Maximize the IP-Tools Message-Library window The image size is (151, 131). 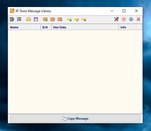(124, 11)
